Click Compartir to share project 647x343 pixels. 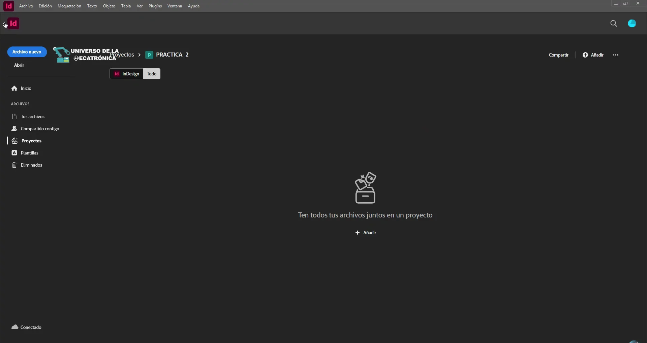pyautogui.click(x=558, y=55)
